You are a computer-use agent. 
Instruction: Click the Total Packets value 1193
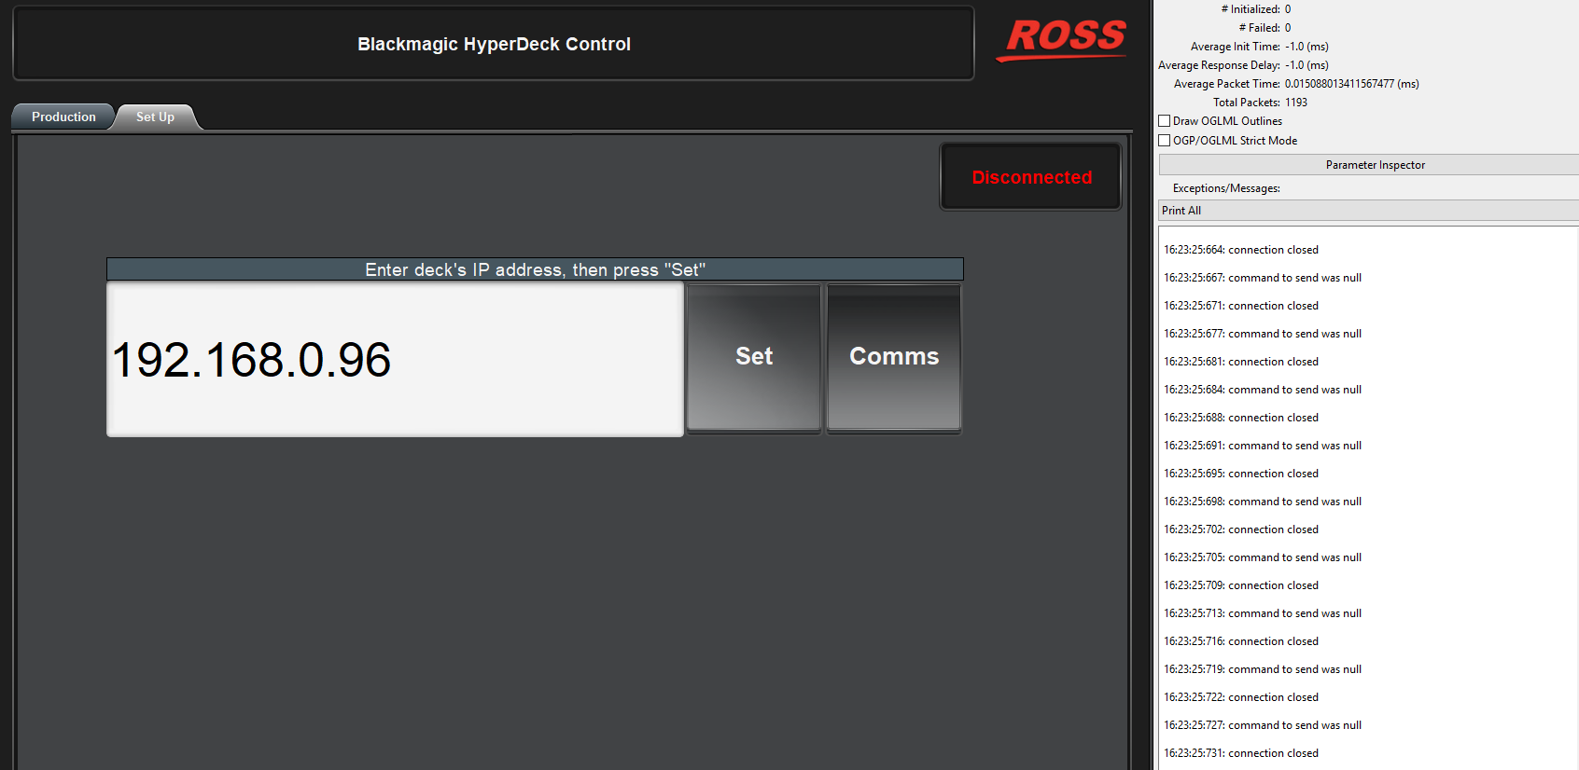point(1296,103)
